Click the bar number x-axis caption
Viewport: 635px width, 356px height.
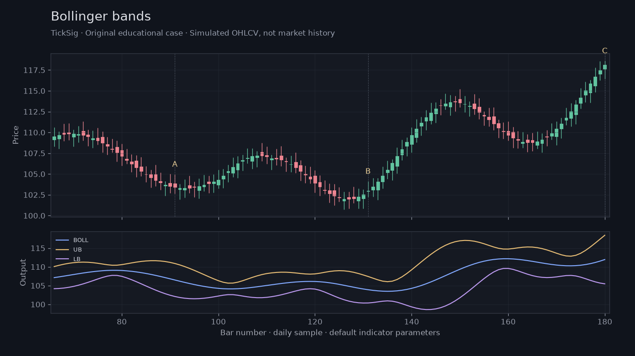pos(330,333)
